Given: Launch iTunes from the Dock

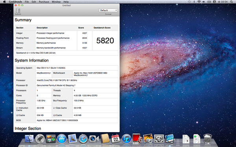Looking at the screenshot, I should [126, 139].
